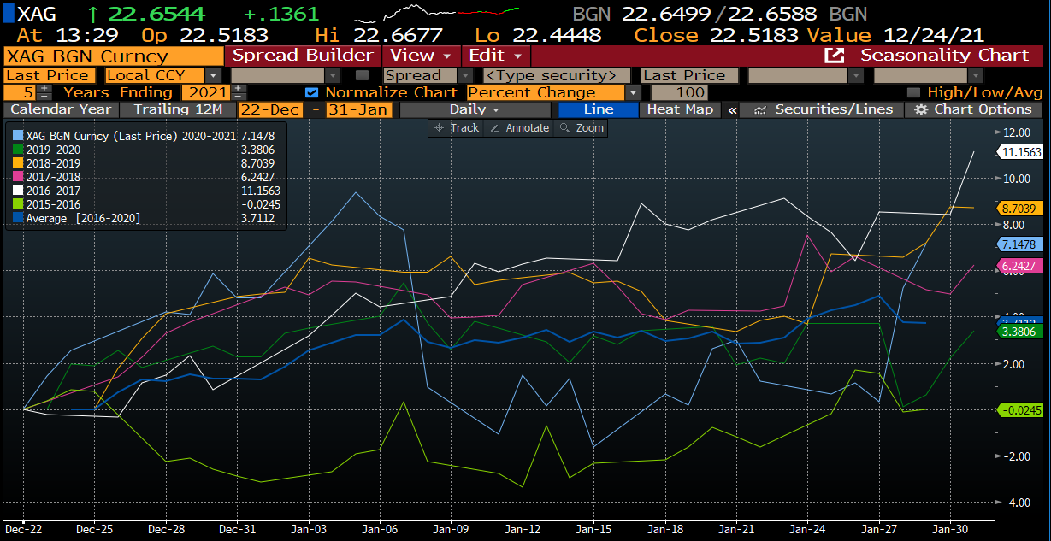Click the 8.7039 orange axis label
This screenshot has height=541, width=1051.
1022,208
